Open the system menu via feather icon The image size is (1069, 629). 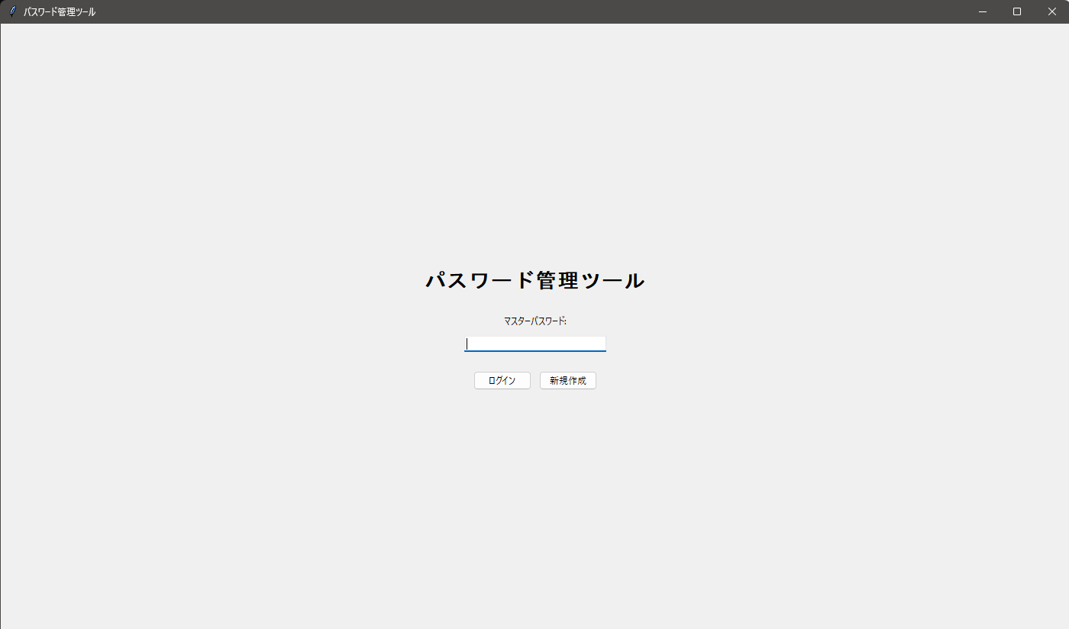click(x=12, y=11)
